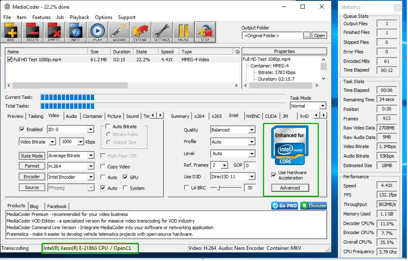This screenshot has width=408, height=261.
Task: Toggle the Full HD Test 1080p.mp4 checkbox
Action: [10, 60]
